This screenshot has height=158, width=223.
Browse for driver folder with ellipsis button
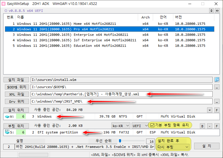coord(217,102)
